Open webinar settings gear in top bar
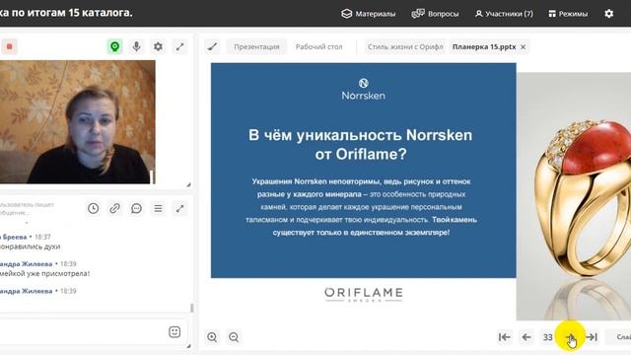 [609, 14]
